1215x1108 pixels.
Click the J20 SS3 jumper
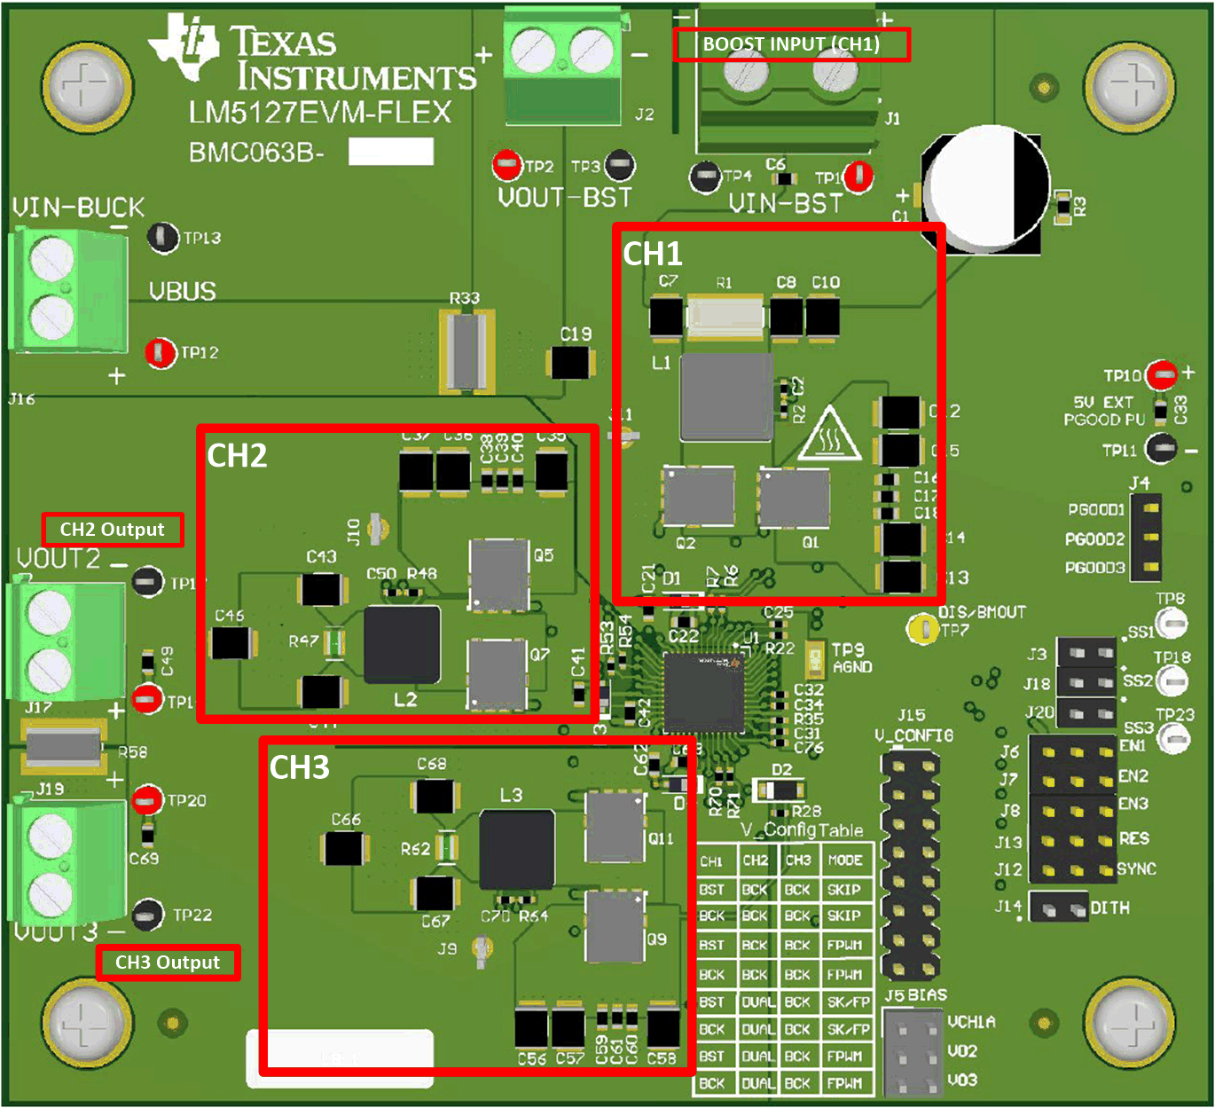tap(1086, 713)
